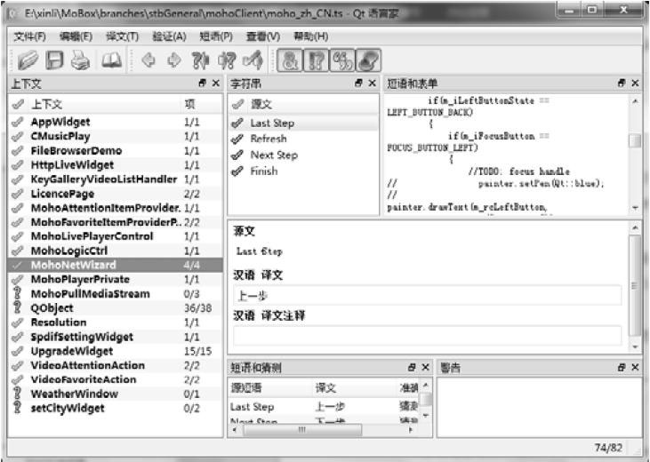Click the 汉语 译文 translation field
This screenshot has width=650, height=462.
pyautogui.click(x=428, y=295)
